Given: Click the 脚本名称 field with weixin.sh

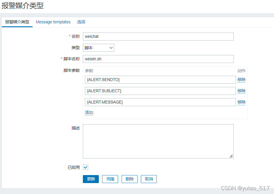Looking at the screenshot, I should pos(158,59).
